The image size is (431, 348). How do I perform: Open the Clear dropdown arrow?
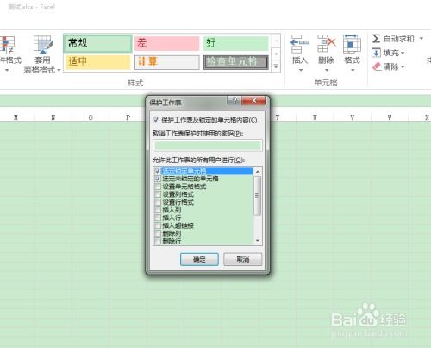[x=403, y=66]
